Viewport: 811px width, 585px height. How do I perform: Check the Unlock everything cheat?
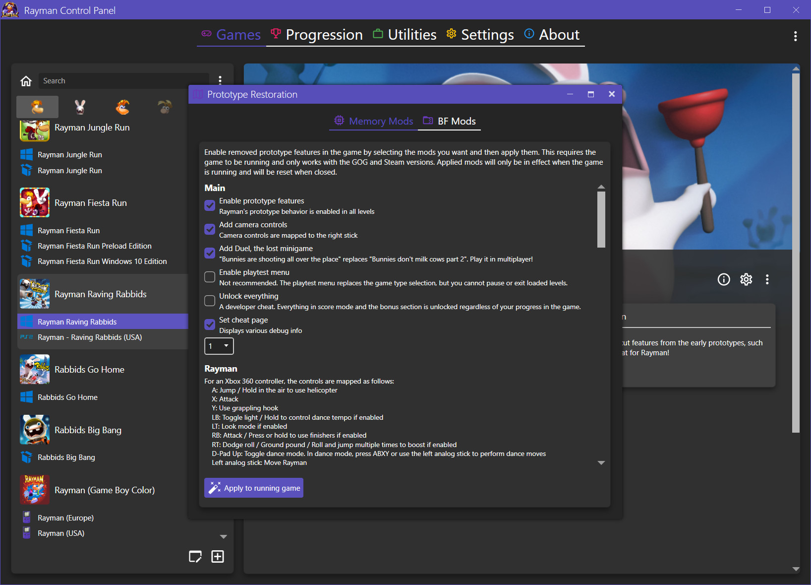tap(209, 301)
